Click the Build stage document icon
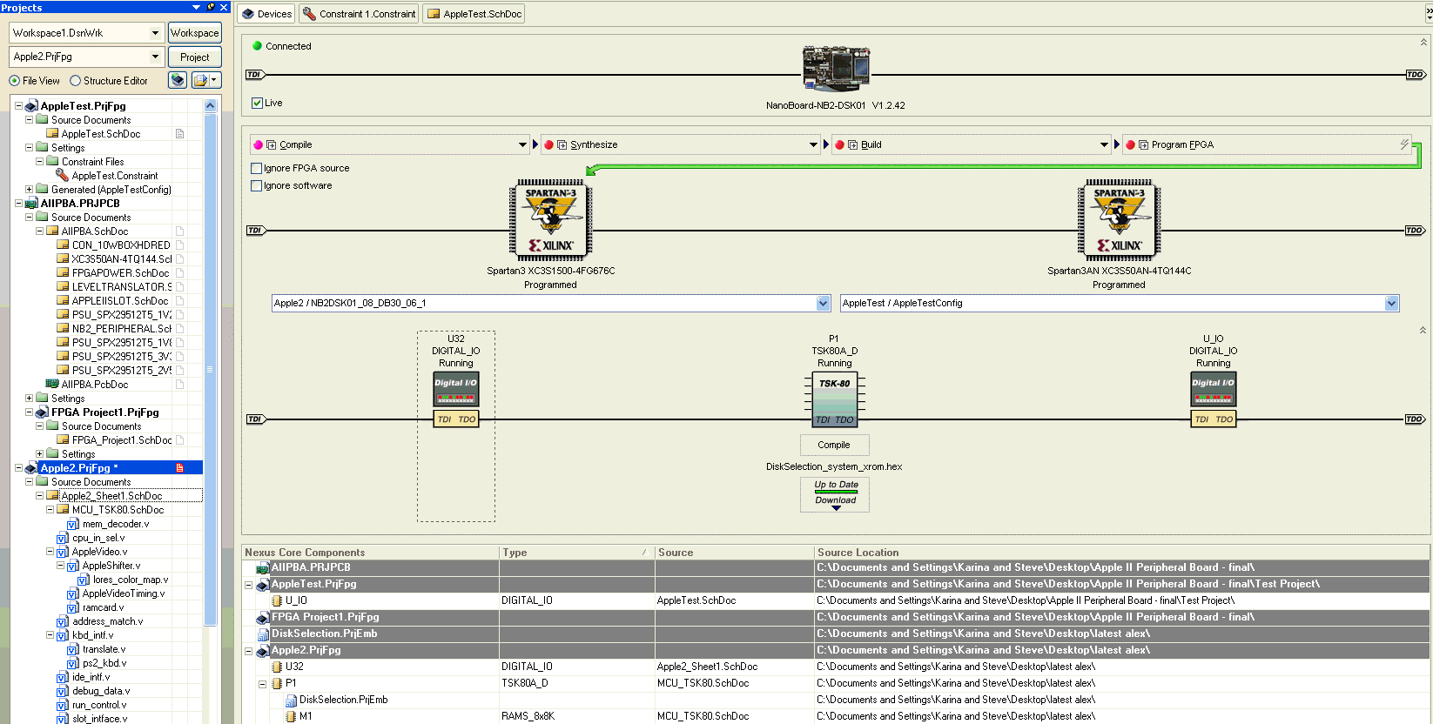Screen dimensions: 1433x724 point(853,145)
